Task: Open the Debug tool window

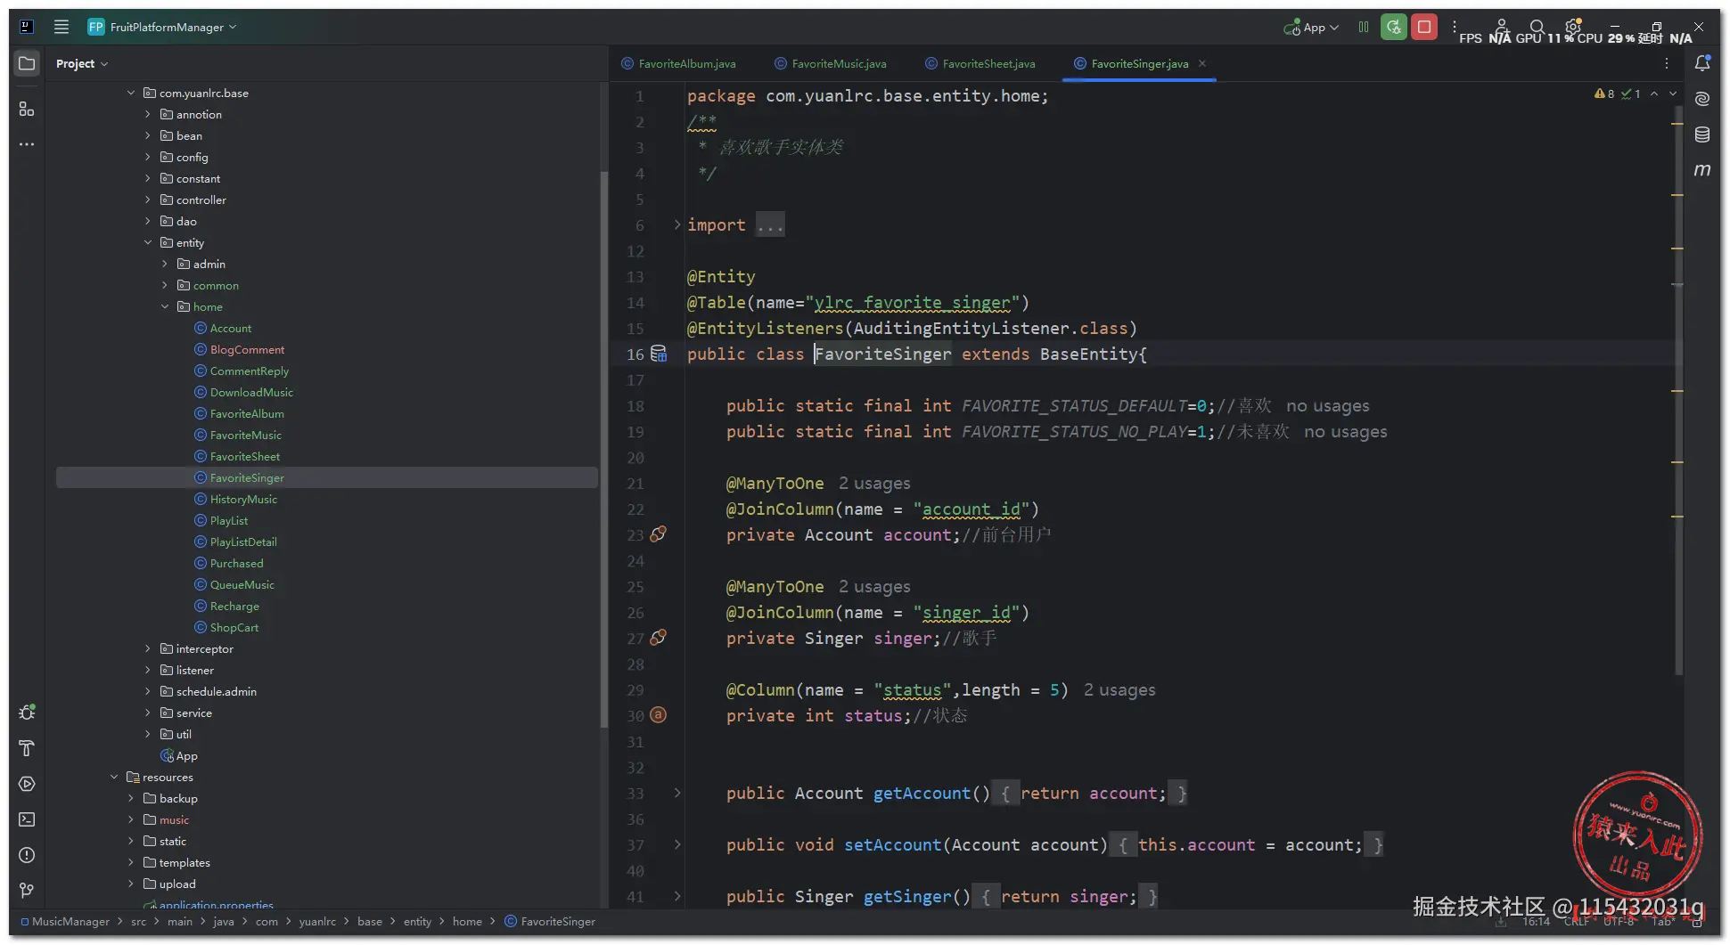Action: 27,713
